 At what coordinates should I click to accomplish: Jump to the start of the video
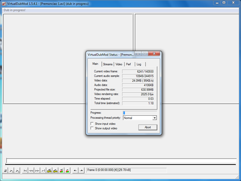click(x=25, y=171)
